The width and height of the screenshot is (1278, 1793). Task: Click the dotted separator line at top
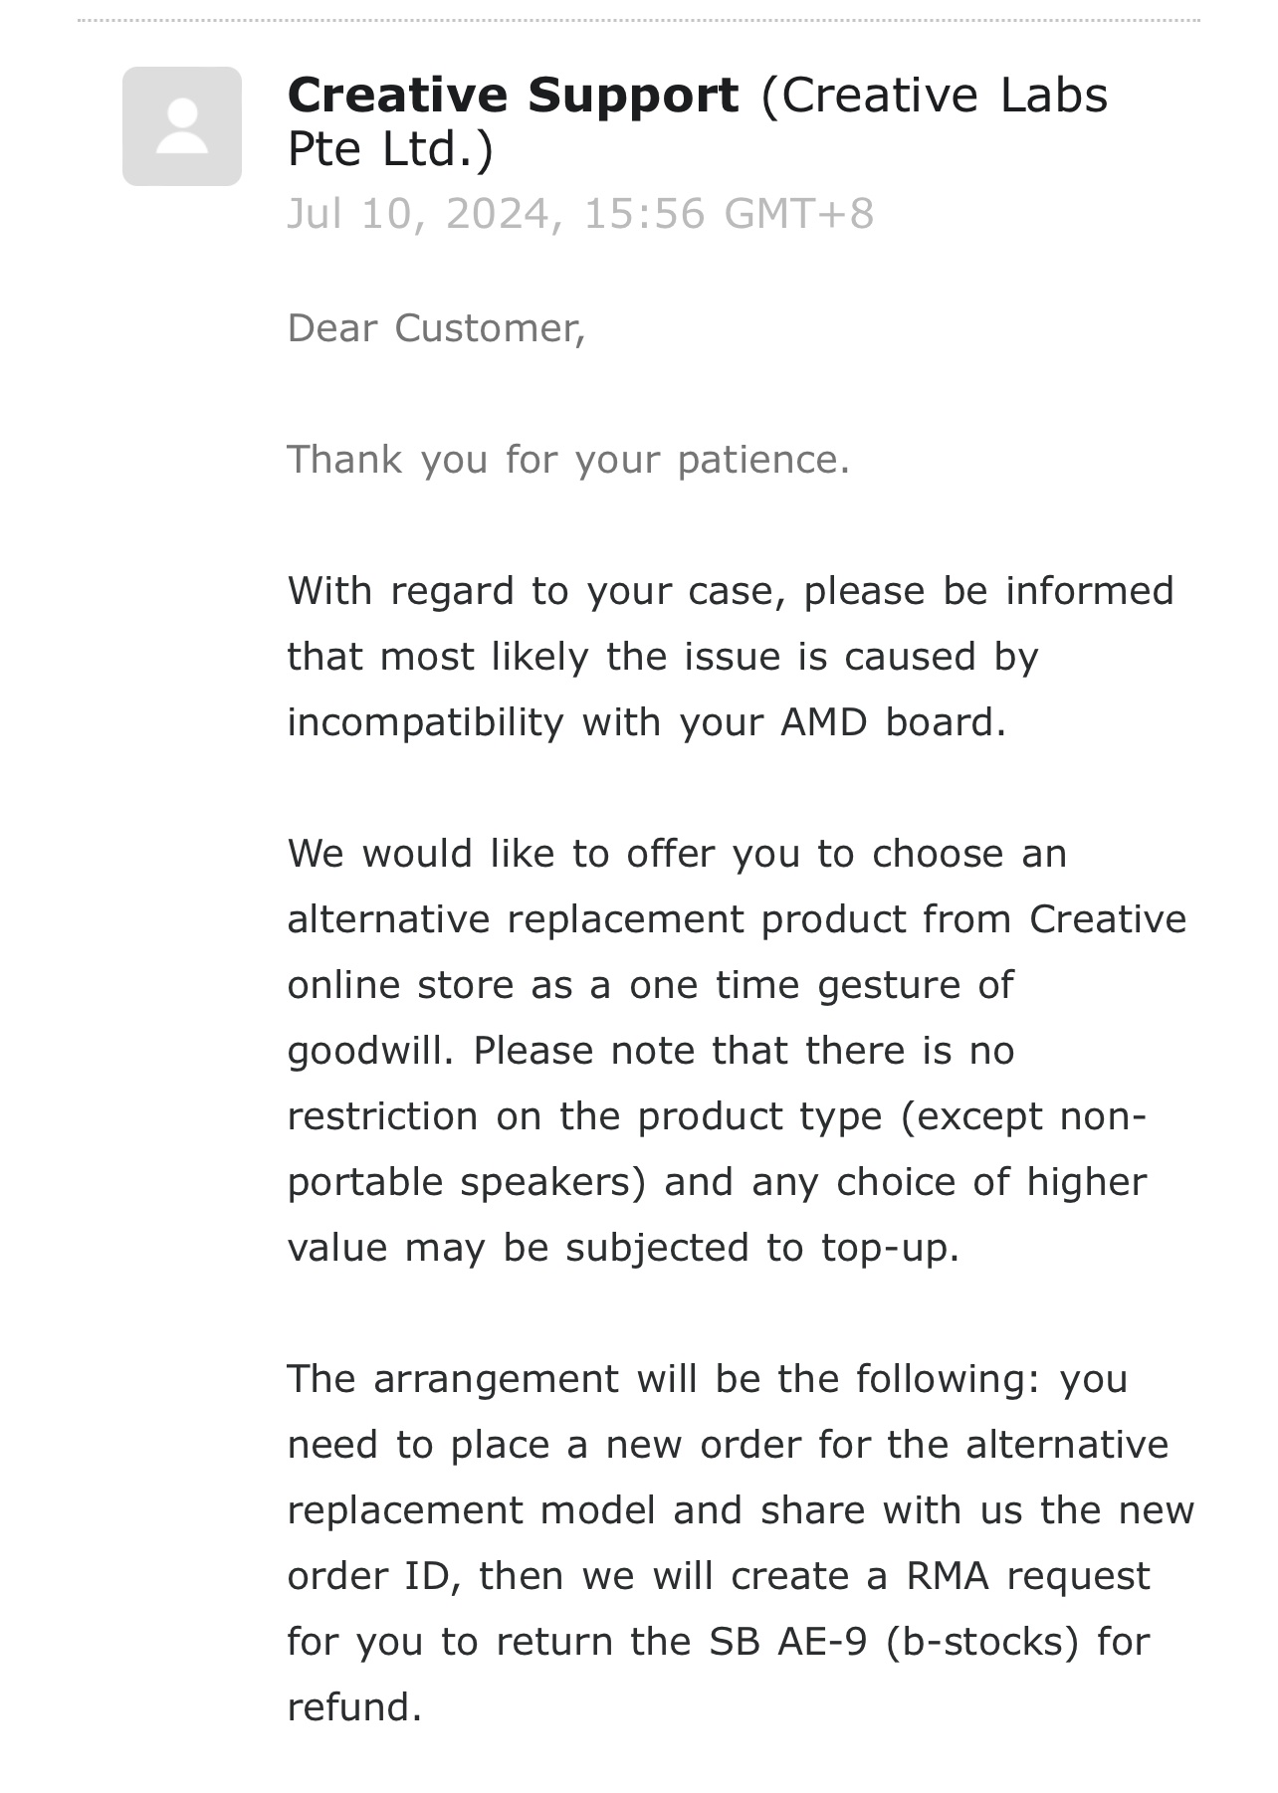[639, 20]
